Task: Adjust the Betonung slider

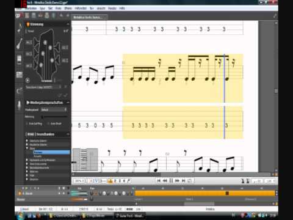Action: click(54, 117)
